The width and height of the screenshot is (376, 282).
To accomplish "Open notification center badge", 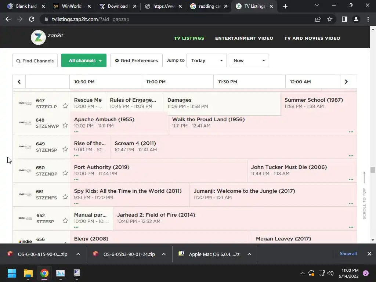I will [366, 273].
